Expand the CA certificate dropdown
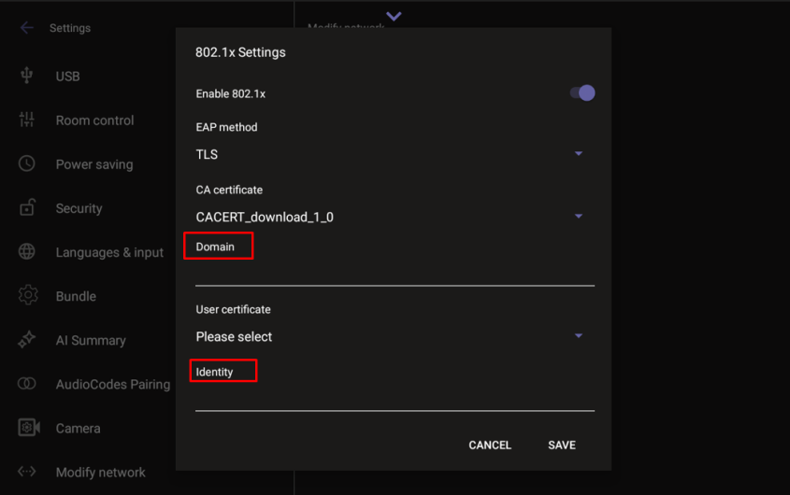790x495 pixels. [x=578, y=217]
